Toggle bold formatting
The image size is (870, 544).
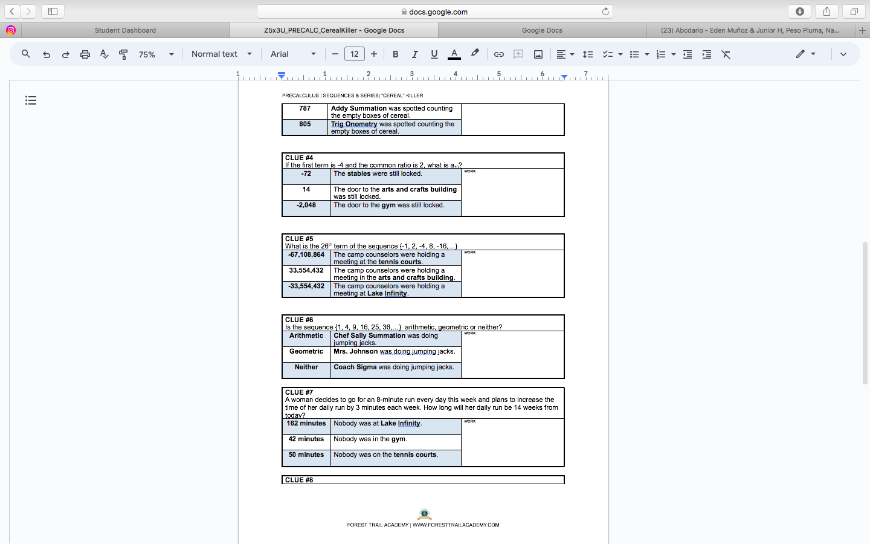point(395,54)
